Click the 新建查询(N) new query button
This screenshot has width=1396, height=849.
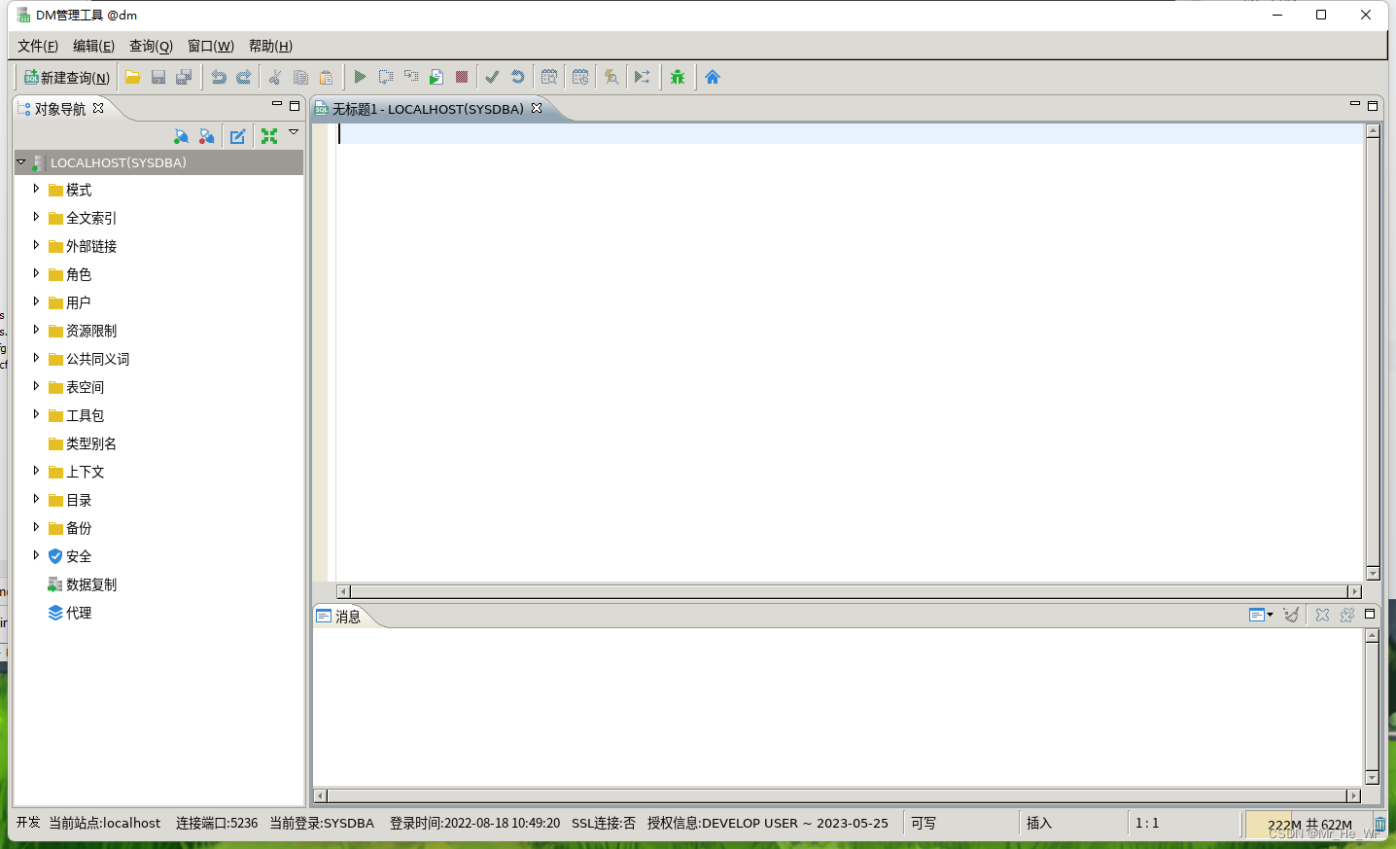66,78
